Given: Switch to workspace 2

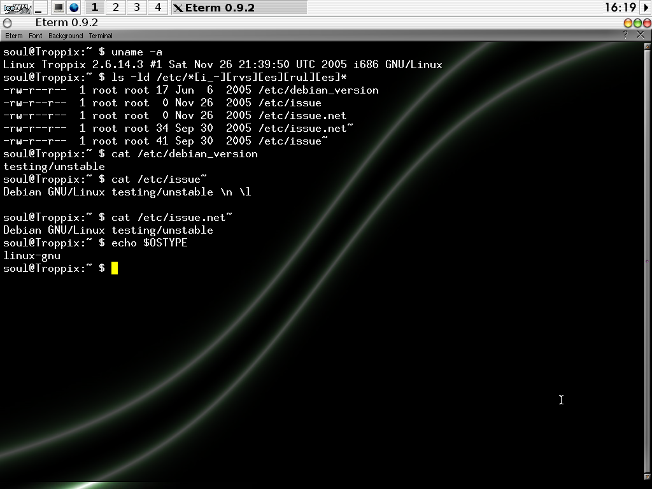Looking at the screenshot, I should (x=116, y=8).
